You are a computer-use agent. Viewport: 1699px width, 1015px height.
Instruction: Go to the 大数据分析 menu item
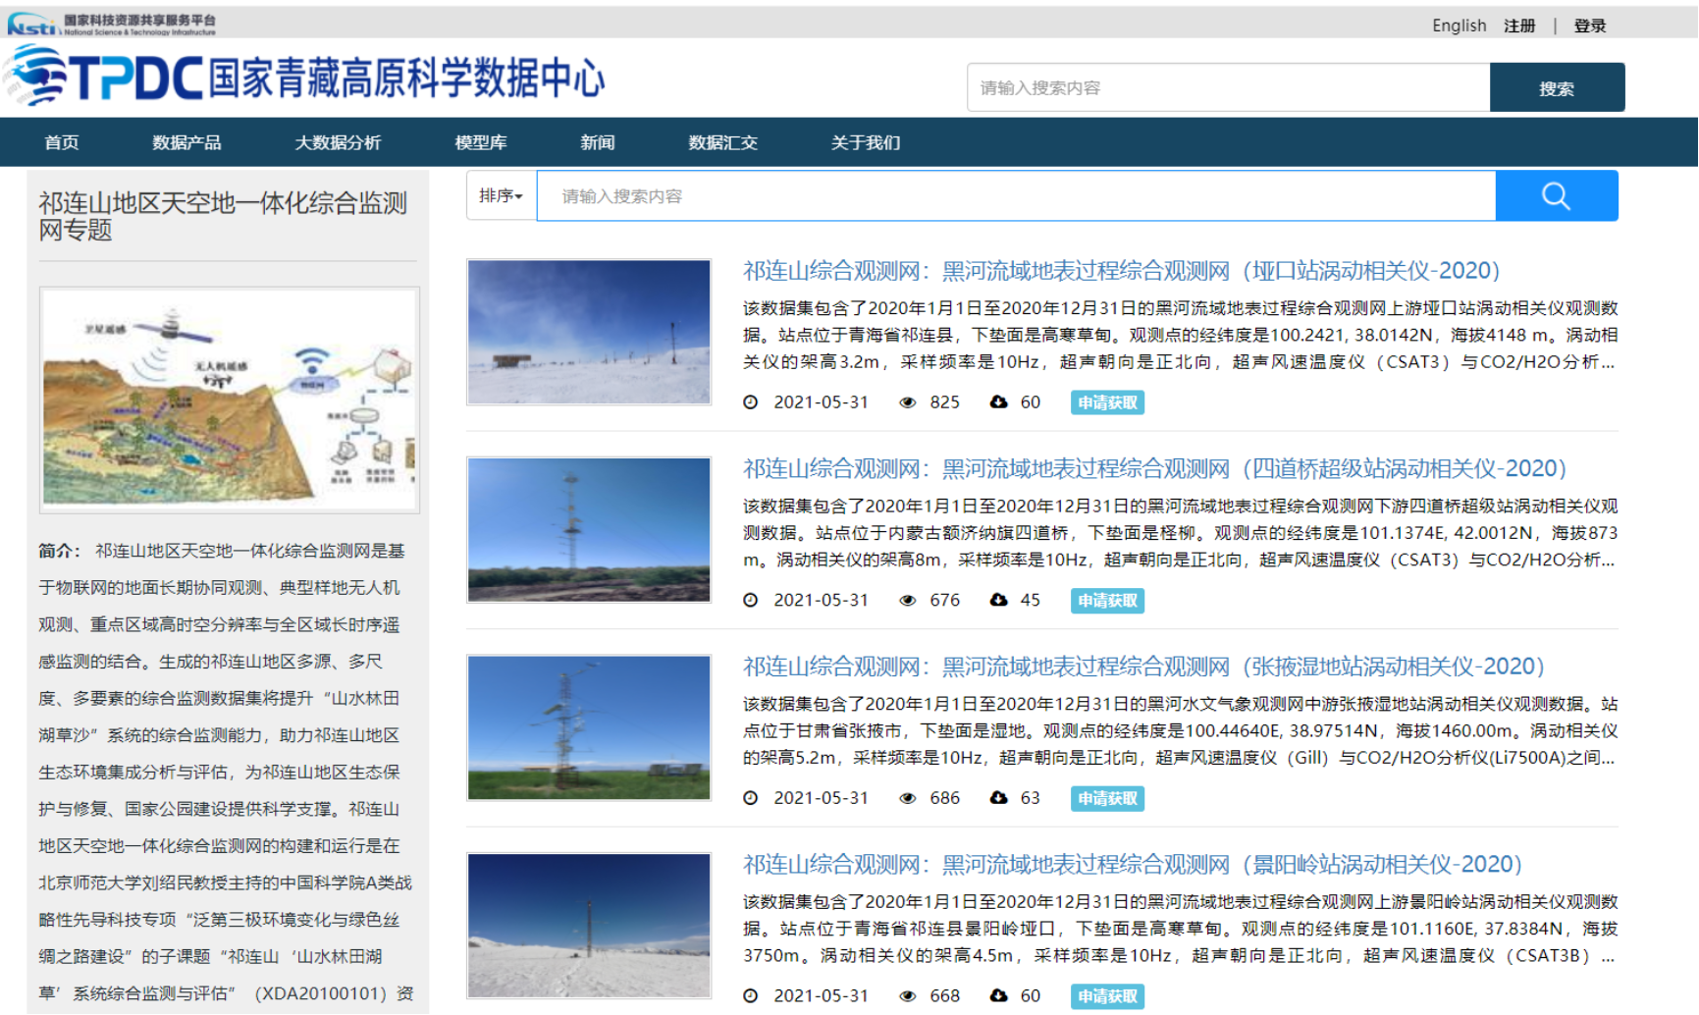click(338, 143)
